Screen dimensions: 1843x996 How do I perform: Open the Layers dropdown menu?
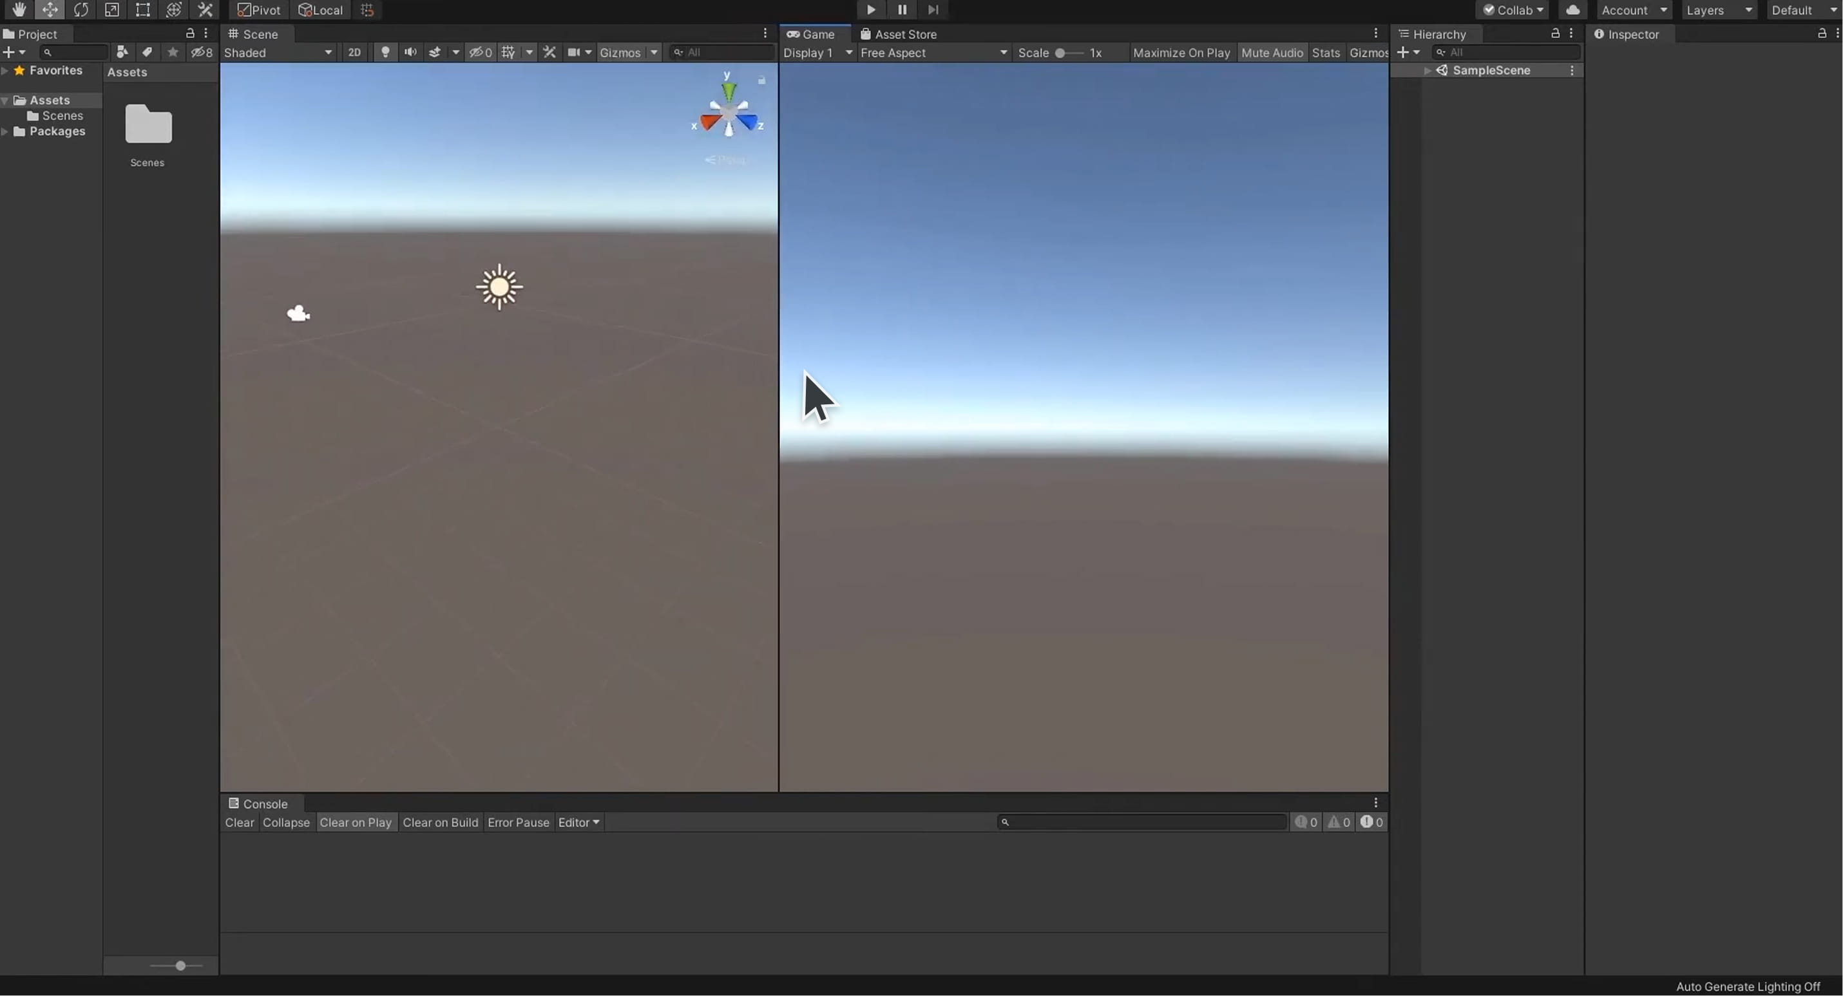point(1719,10)
